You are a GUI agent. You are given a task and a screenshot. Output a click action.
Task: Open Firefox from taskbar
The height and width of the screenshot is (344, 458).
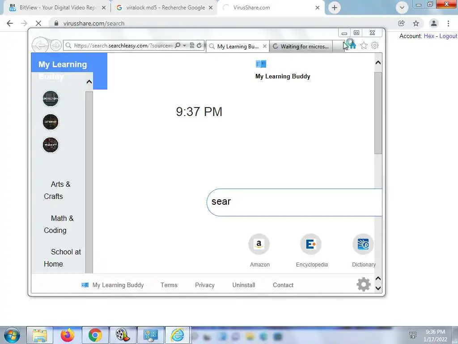(x=68, y=335)
